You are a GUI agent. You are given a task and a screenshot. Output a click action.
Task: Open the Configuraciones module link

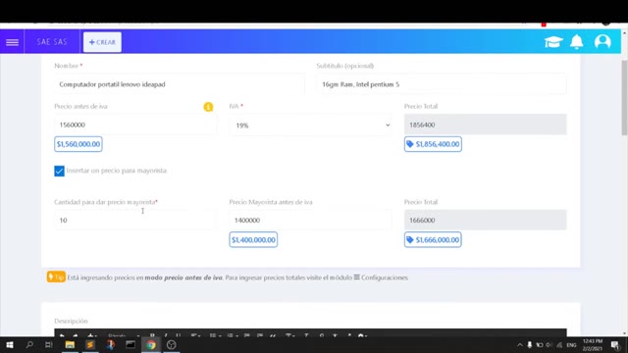[381, 277]
